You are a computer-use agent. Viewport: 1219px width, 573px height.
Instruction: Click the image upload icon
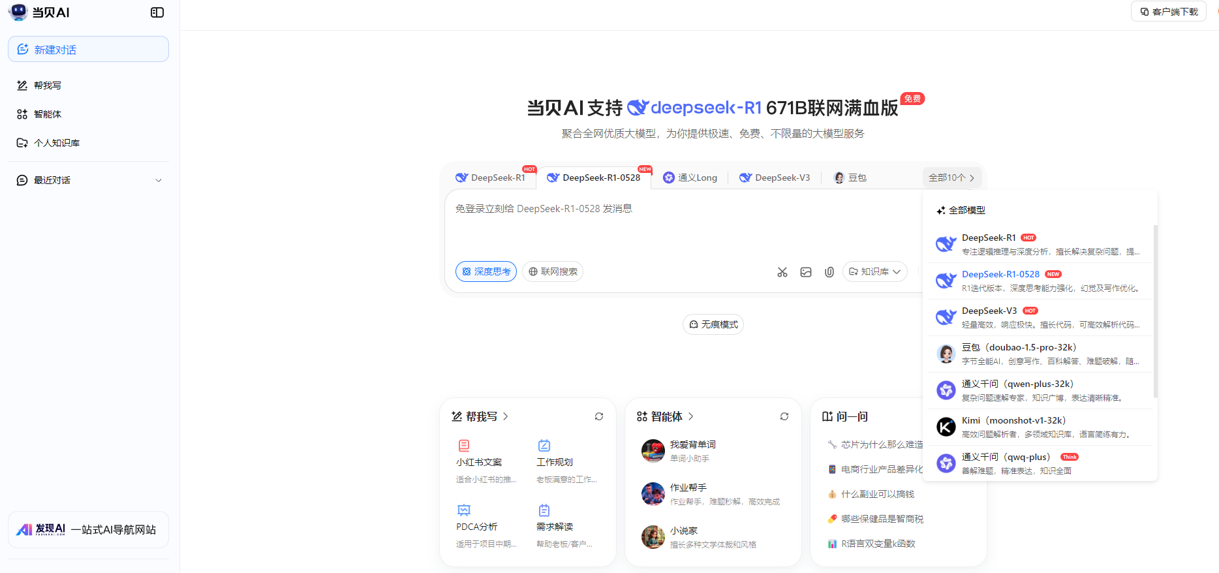(x=806, y=272)
